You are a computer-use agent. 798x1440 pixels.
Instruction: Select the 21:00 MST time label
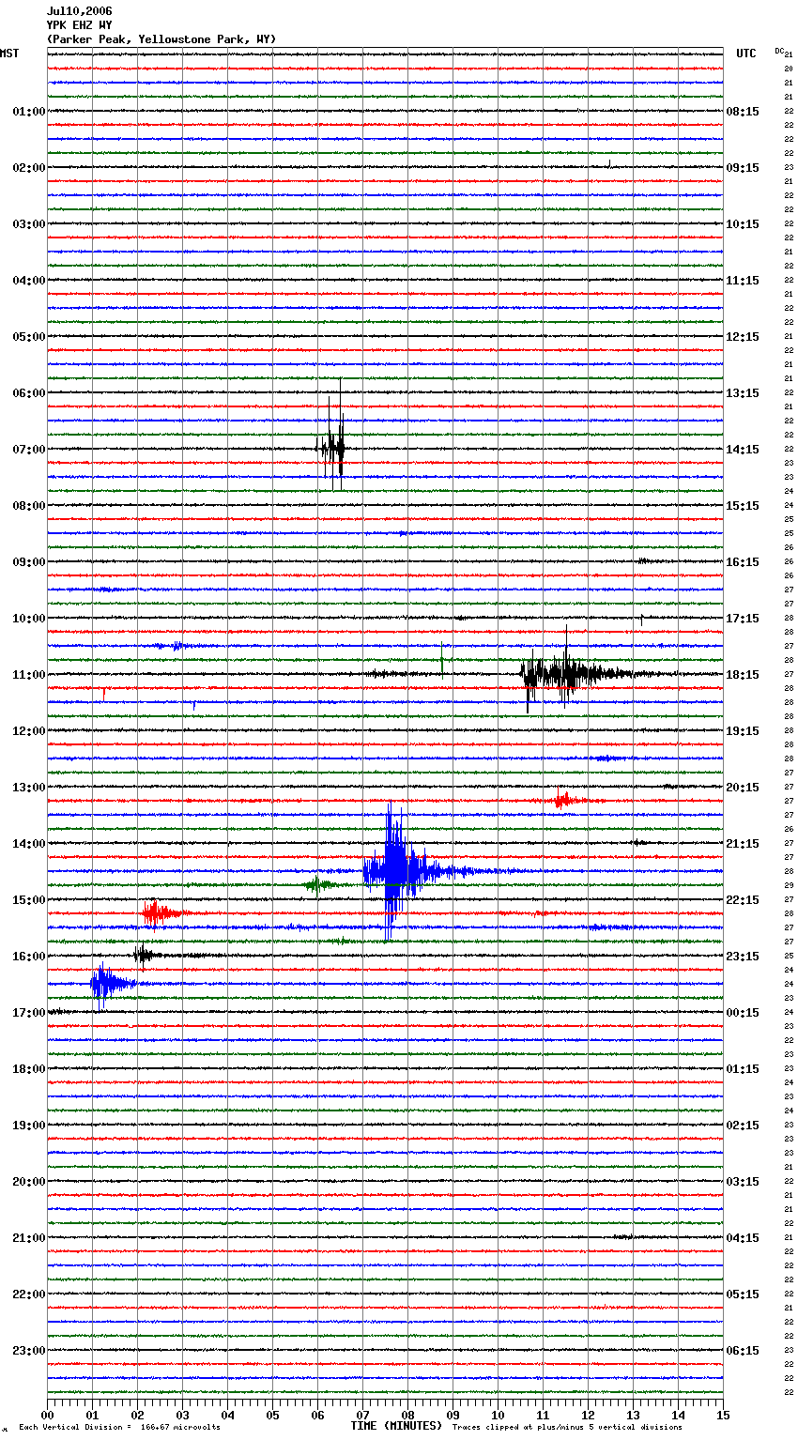[29, 1238]
